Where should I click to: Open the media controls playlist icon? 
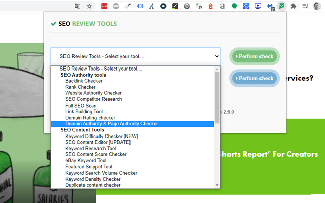(305, 6)
